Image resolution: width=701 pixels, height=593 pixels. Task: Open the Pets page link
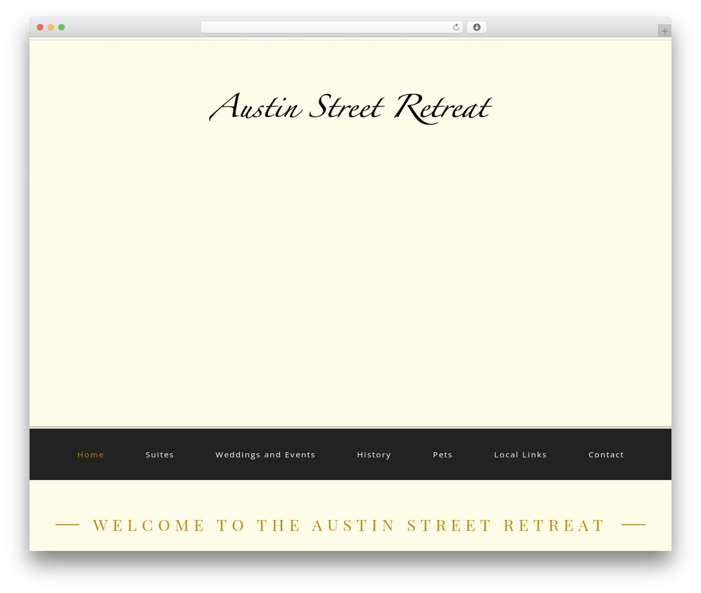(x=443, y=455)
